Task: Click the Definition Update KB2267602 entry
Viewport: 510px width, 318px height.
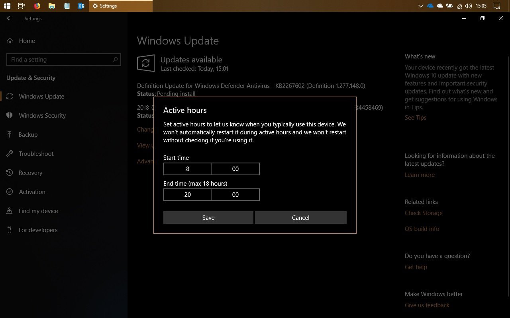Action: coord(251,86)
